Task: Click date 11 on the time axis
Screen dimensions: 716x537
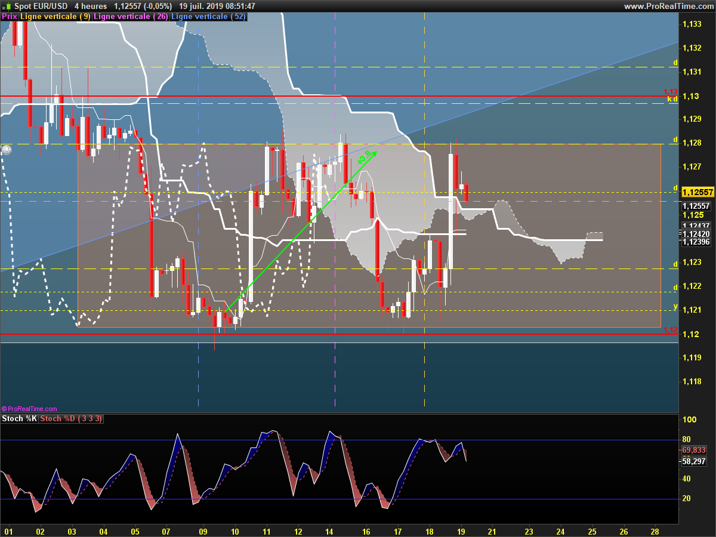Action: pyautogui.click(x=266, y=531)
